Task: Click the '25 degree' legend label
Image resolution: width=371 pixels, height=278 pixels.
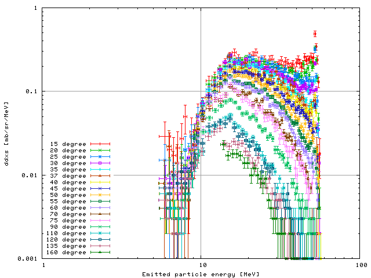Action: pos(68,157)
